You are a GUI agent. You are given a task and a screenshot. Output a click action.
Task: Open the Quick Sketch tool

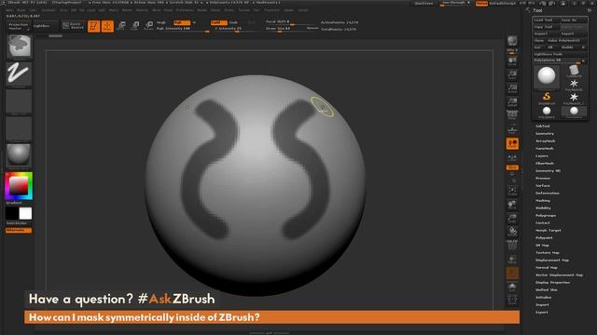[x=73, y=26]
